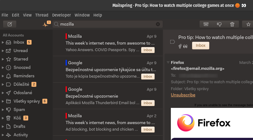Expand the Unread folder arrow
This screenshot has height=140, width=253.
click(x=3, y=51)
